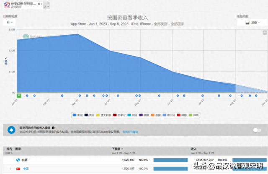This screenshot has width=268, height=174.
Task: Toggle the checkmark on the app chip
Action: coord(45,7)
